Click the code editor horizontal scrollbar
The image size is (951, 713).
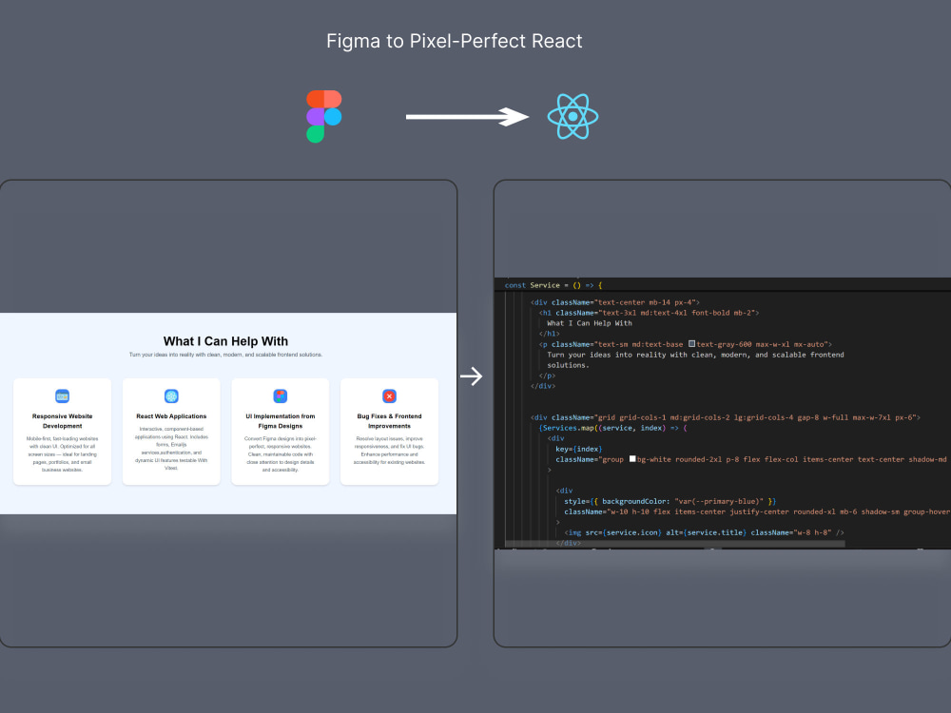[675, 544]
